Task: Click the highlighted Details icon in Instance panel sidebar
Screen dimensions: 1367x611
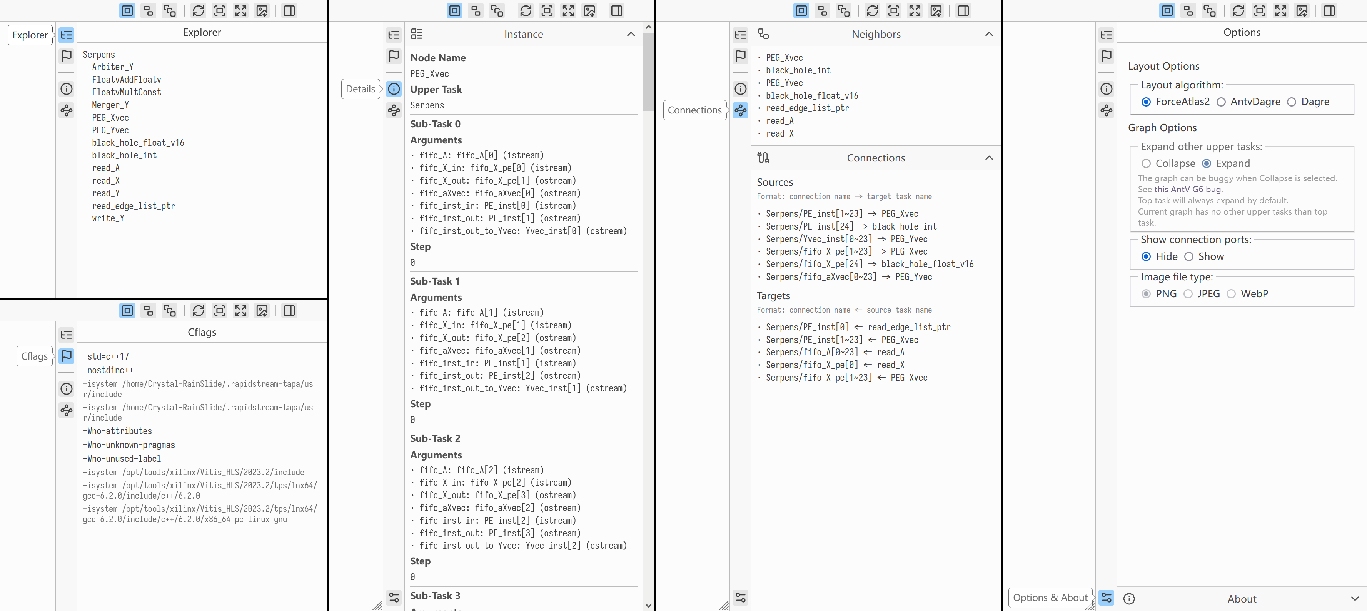Action: click(394, 89)
